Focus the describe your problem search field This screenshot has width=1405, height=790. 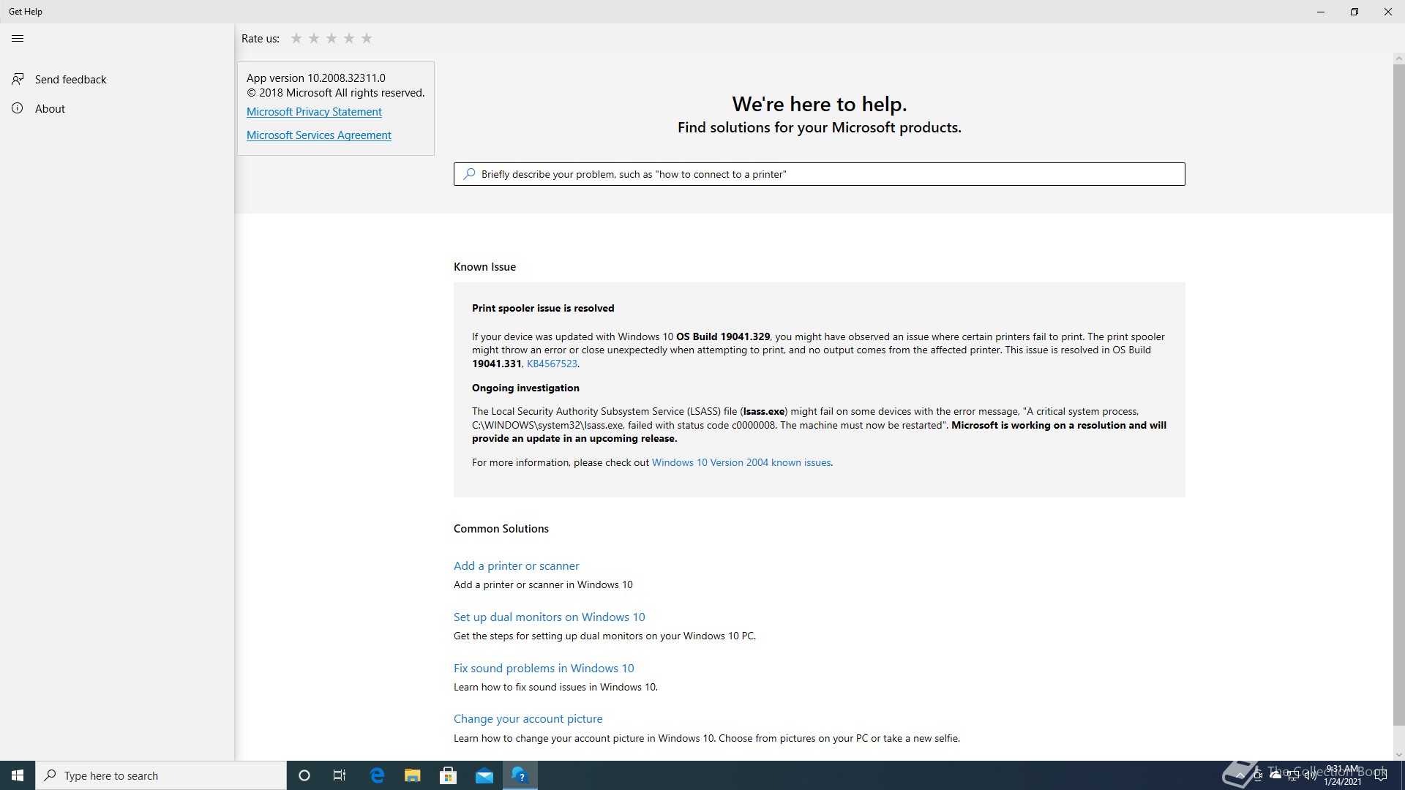819,174
